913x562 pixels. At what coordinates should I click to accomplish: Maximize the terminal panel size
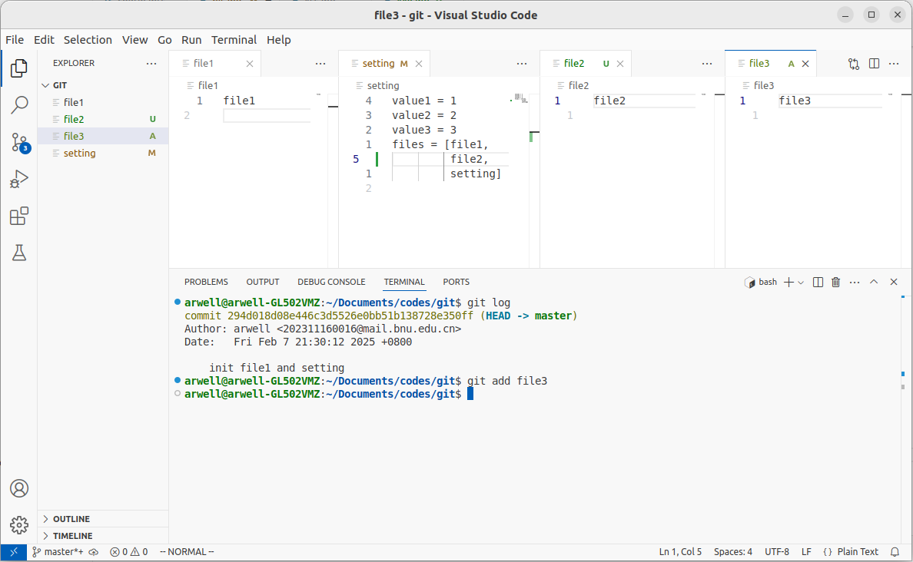(874, 283)
